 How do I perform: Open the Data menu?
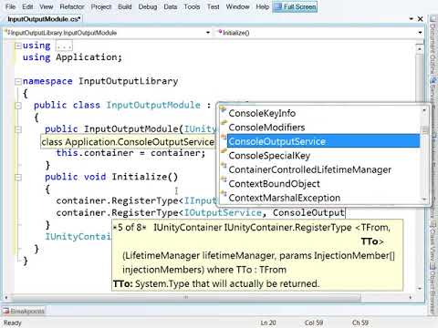[171, 6]
